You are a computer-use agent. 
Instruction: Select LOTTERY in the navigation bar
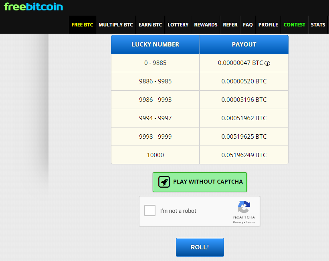pos(178,25)
